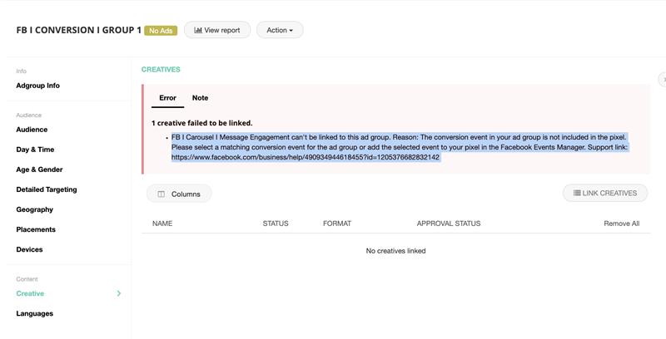Expand the right side panel arrow
Screen dimensions: 666x339
[x=662, y=79]
